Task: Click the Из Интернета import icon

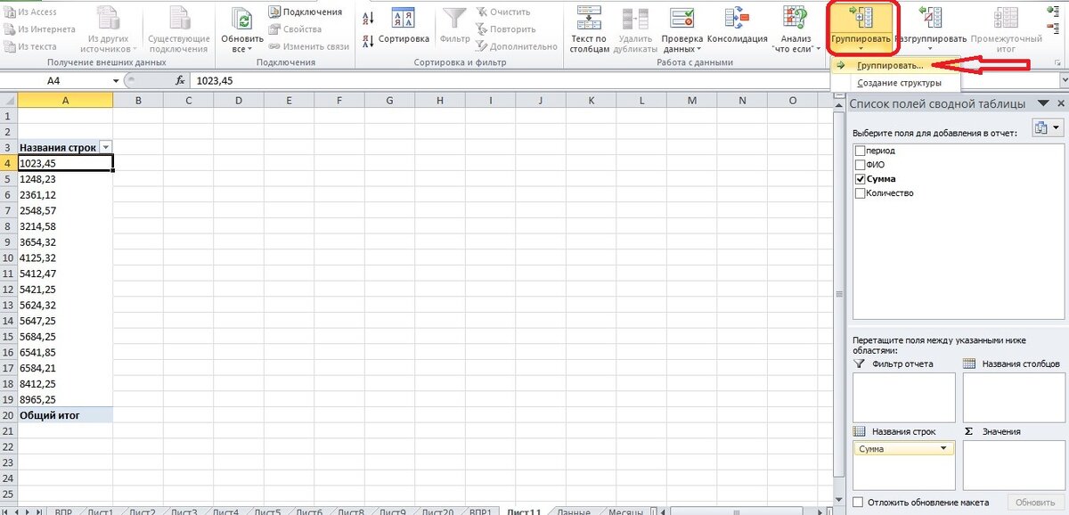Action: click(x=9, y=29)
